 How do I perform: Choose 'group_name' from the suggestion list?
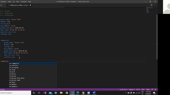33,80
